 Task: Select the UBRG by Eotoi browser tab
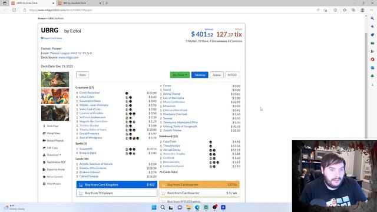(32, 3)
